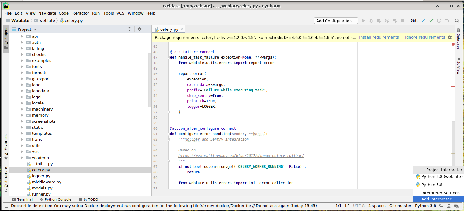Viewport: 464px width, 211px height.
Task: Click Install requirements in the warning banner
Action: point(379,37)
